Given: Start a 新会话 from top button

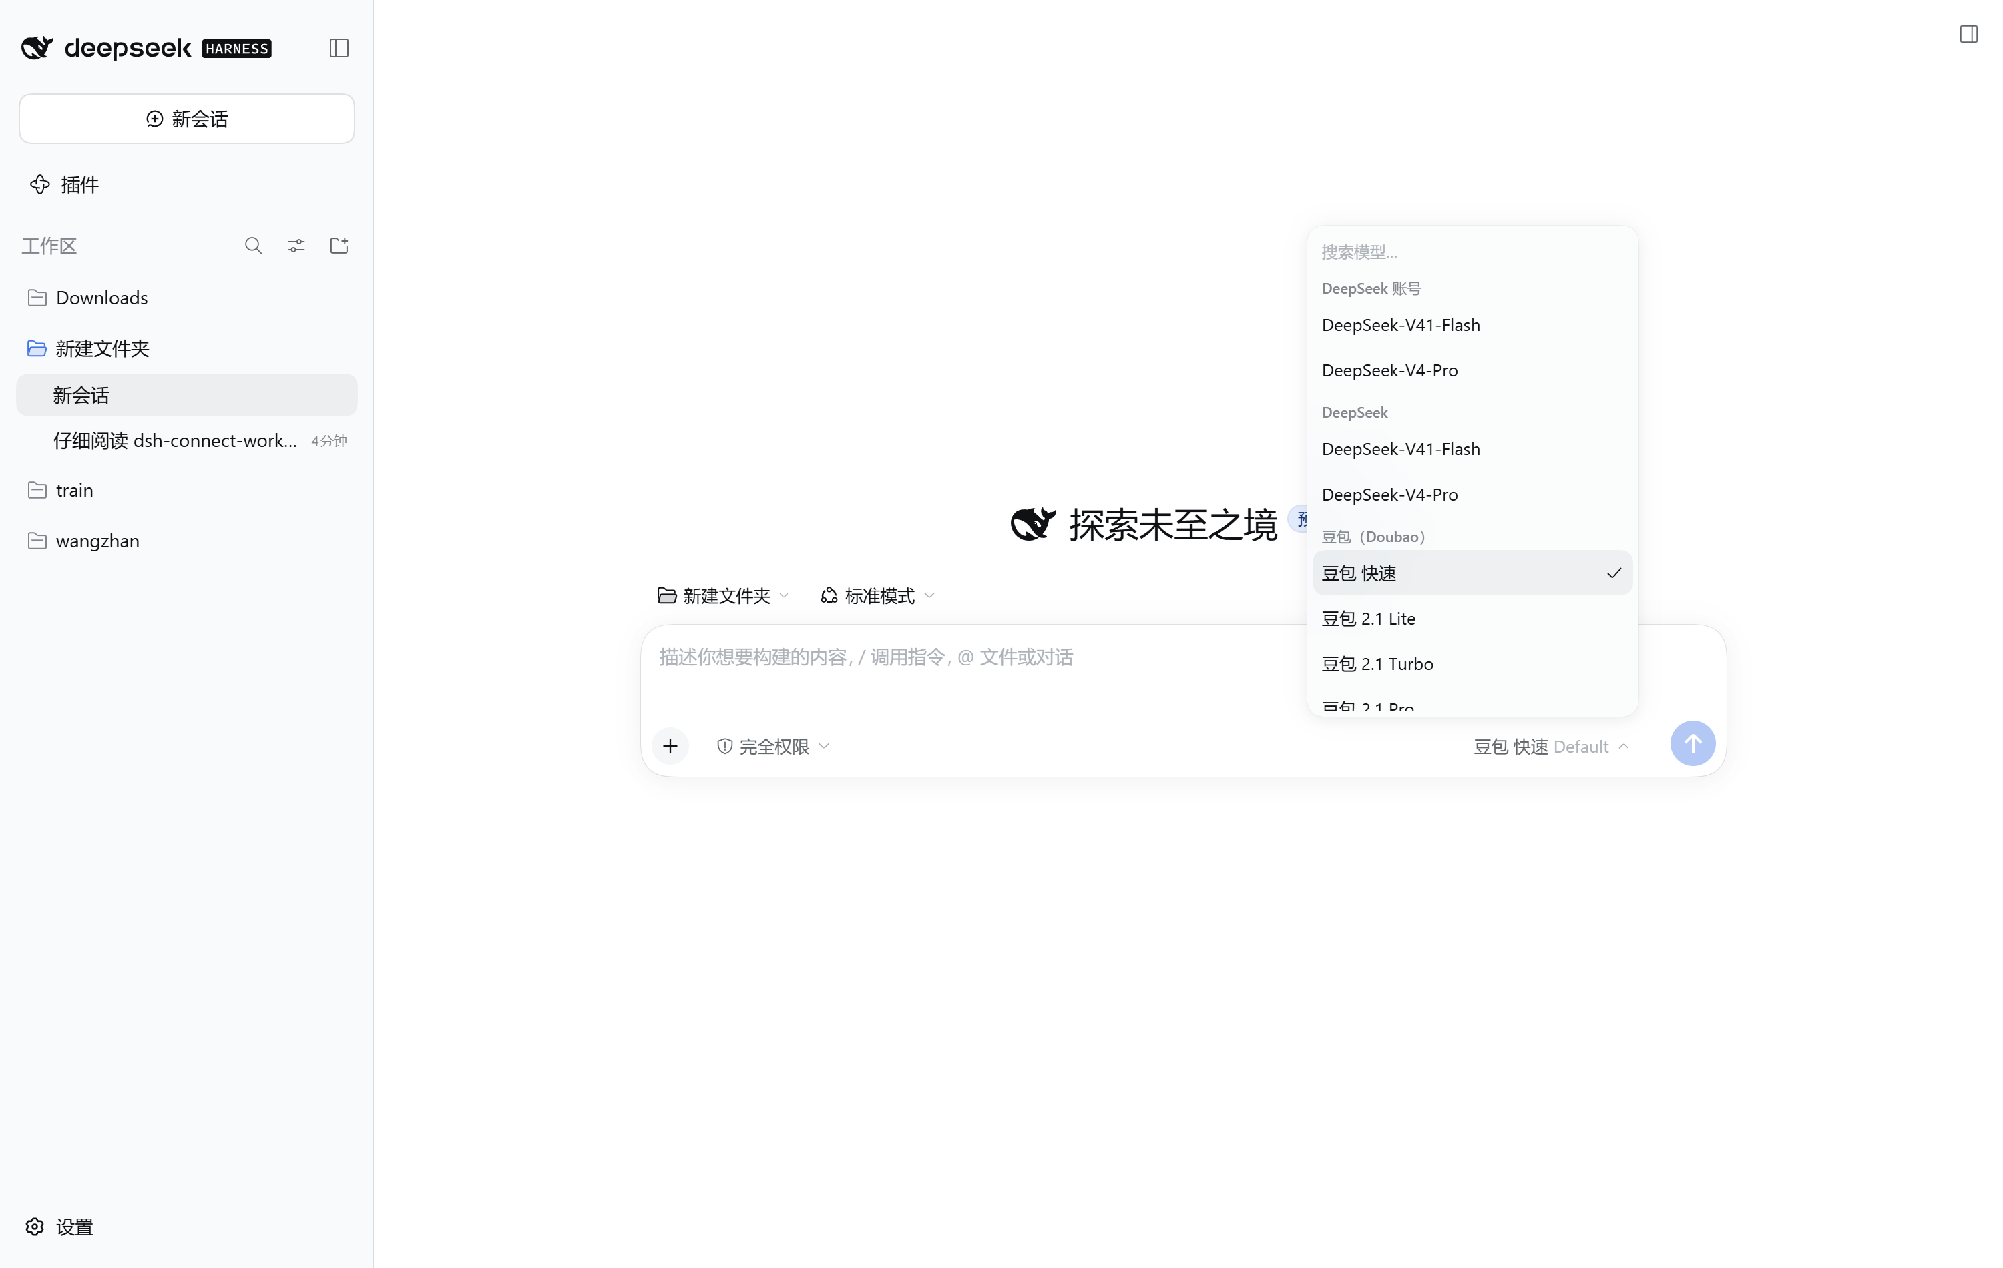Looking at the screenshot, I should tap(187, 119).
